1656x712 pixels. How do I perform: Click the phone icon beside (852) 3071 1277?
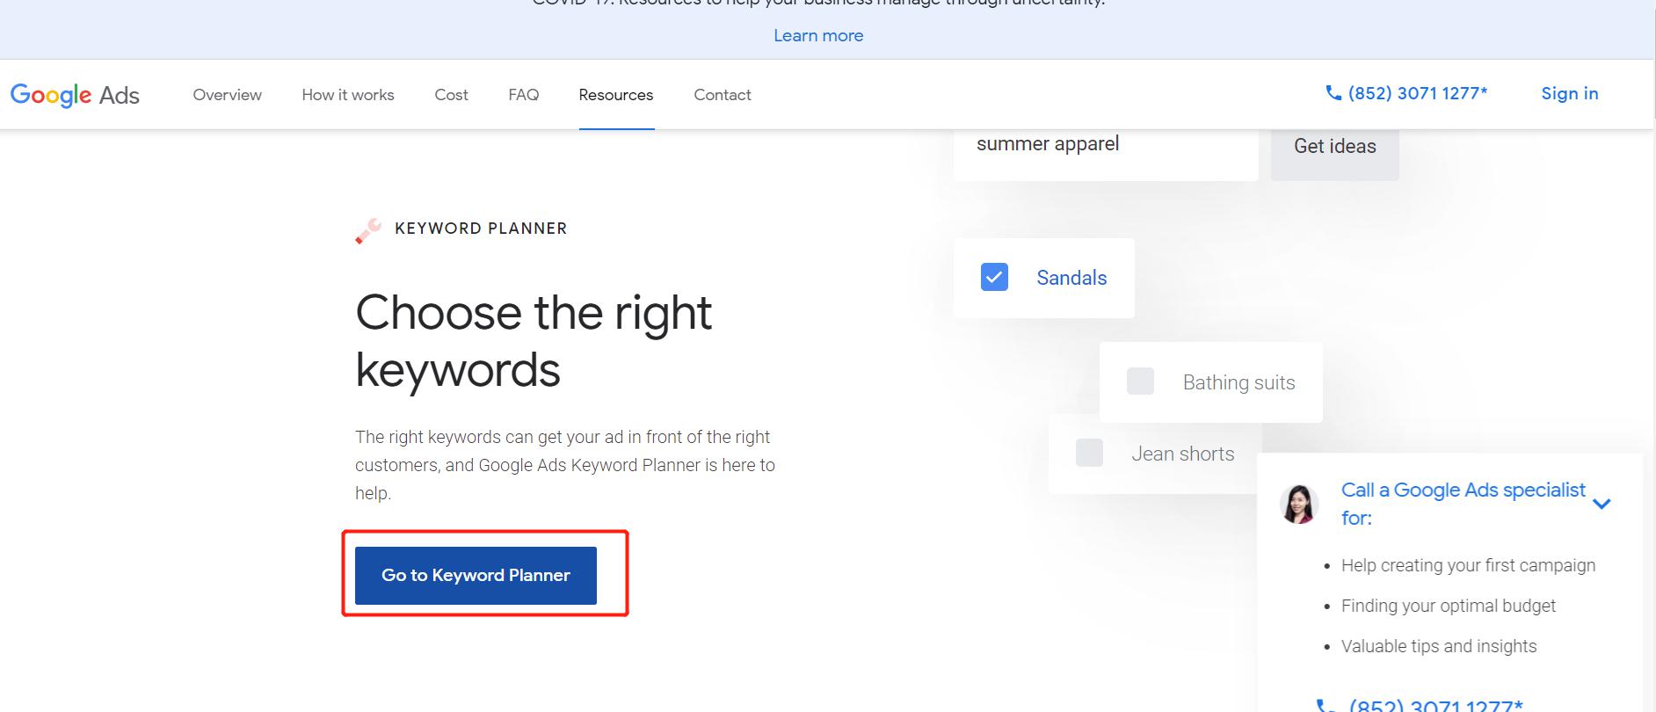click(x=1333, y=93)
